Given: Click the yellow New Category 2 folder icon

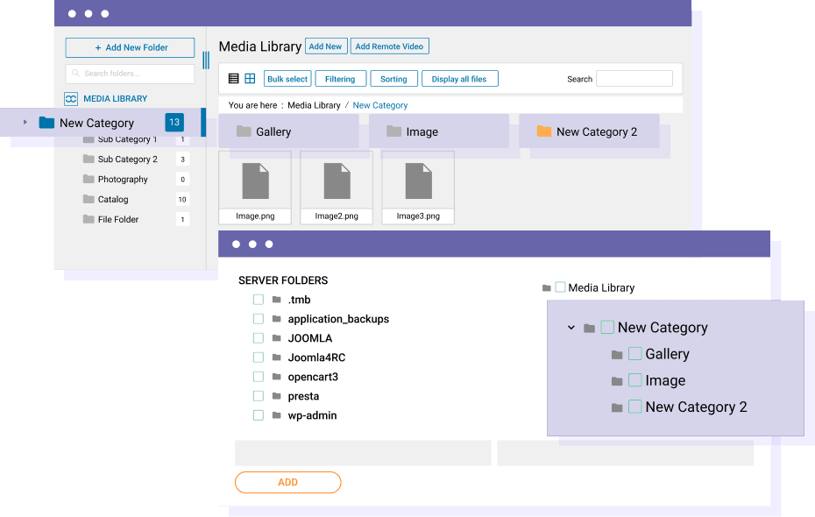Looking at the screenshot, I should point(544,131).
